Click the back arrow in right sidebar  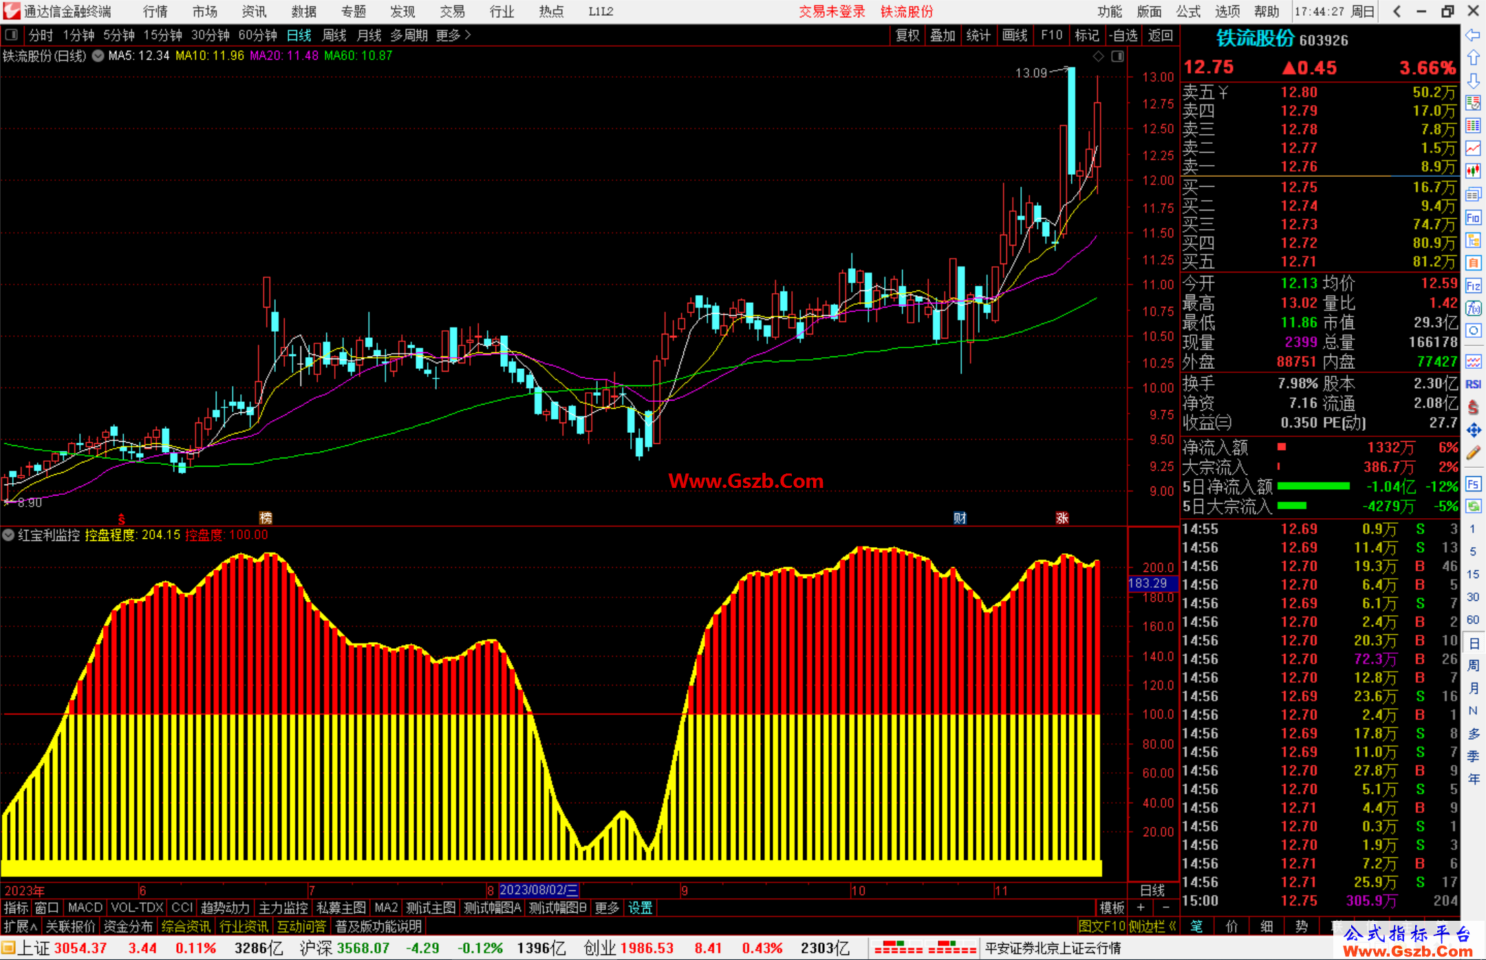tap(1473, 36)
